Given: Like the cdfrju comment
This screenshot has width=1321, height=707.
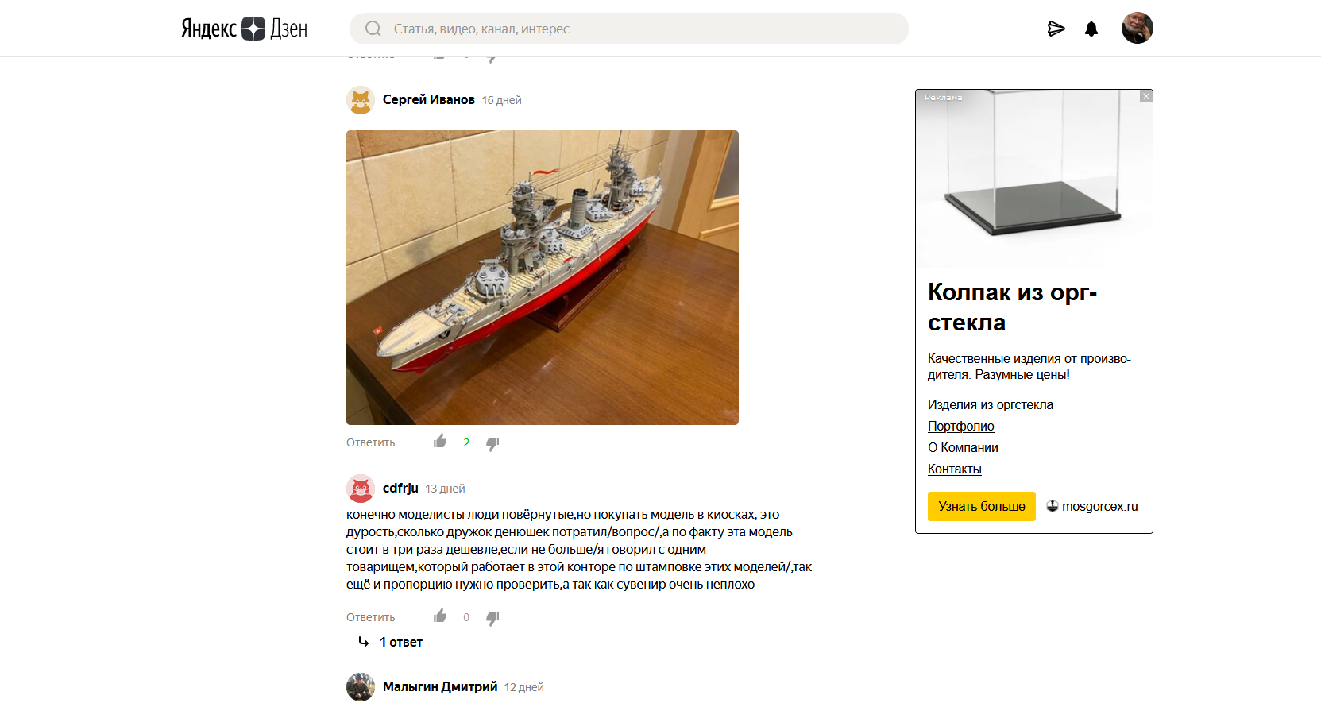Looking at the screenshot, I should (440, 616).
